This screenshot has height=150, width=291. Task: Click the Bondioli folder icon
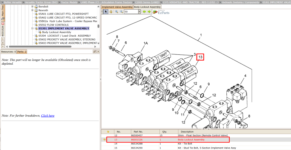click(x=36, y=7)
